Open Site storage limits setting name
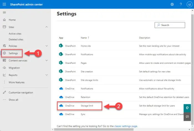194x131 pixels. point(89,80)
